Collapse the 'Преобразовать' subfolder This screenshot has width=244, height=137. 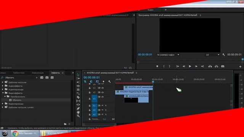[x=5, y=96]
